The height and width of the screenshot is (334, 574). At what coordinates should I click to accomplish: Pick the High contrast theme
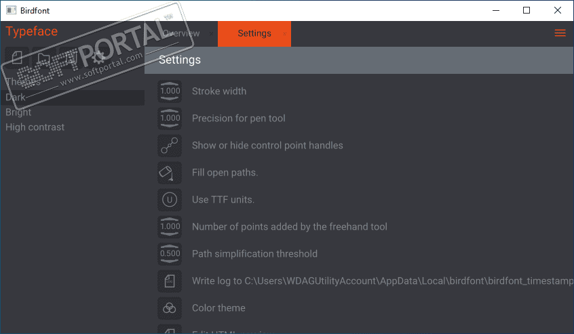pyautogui.click(x=35, y=127)
